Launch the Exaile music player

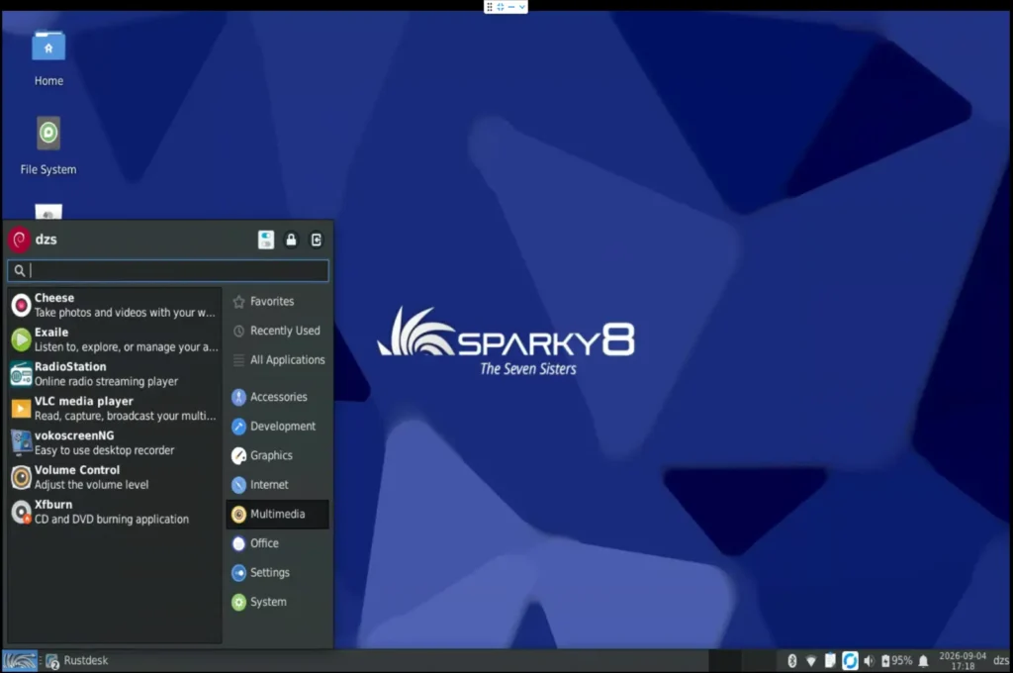click(x=115, y=339)
